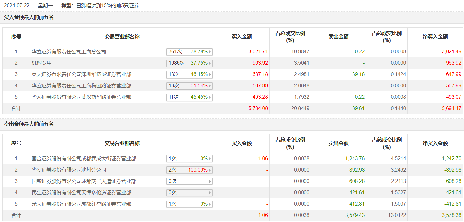Click the arrow in 民生证券 0次 box
Image resolution: width=464 pixels, height=222 pixels.
210,193
